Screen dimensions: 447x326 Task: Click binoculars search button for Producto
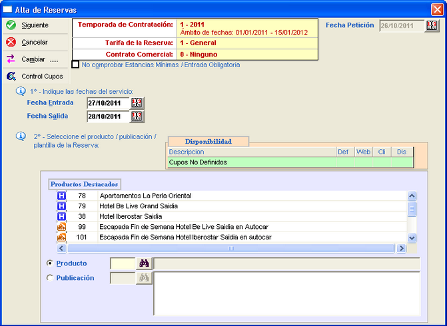[144, 263]
